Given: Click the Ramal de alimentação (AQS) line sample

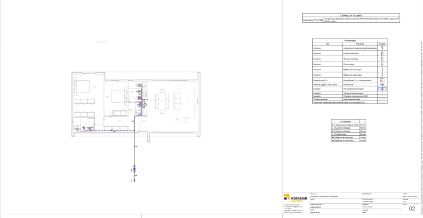Looking at the screenshot, I should click(x=382, y=103).
